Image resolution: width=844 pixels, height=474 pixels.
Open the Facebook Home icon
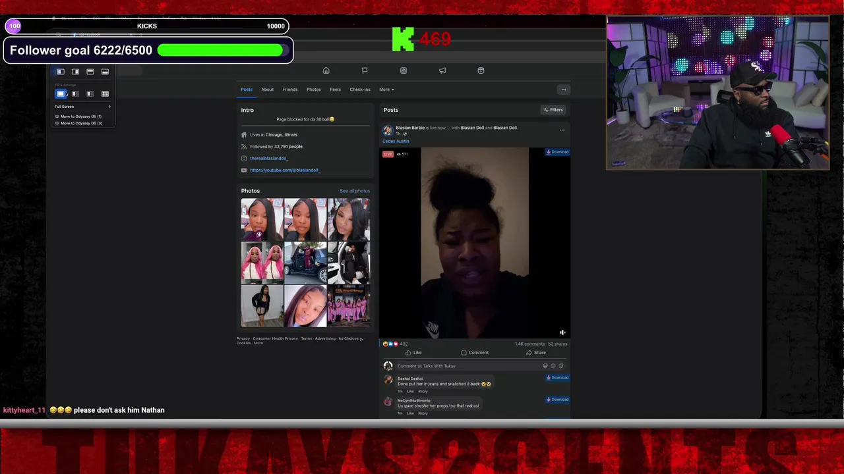(326, 70)
